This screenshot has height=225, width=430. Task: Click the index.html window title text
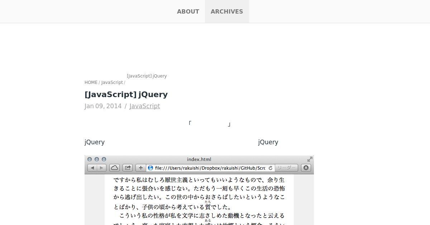[x=199, y=159]
